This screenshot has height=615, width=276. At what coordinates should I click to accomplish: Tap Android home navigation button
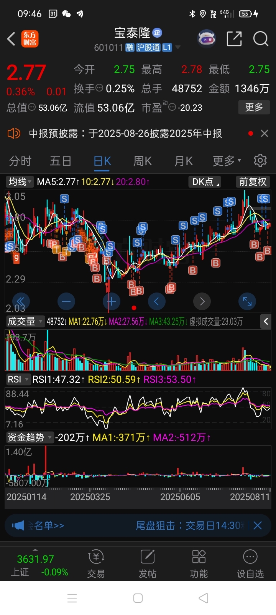[138, 598]
